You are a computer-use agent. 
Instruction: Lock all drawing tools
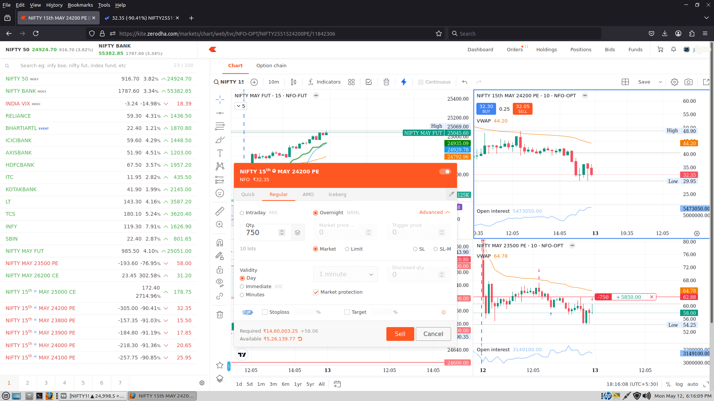click(x=220, y=270)
